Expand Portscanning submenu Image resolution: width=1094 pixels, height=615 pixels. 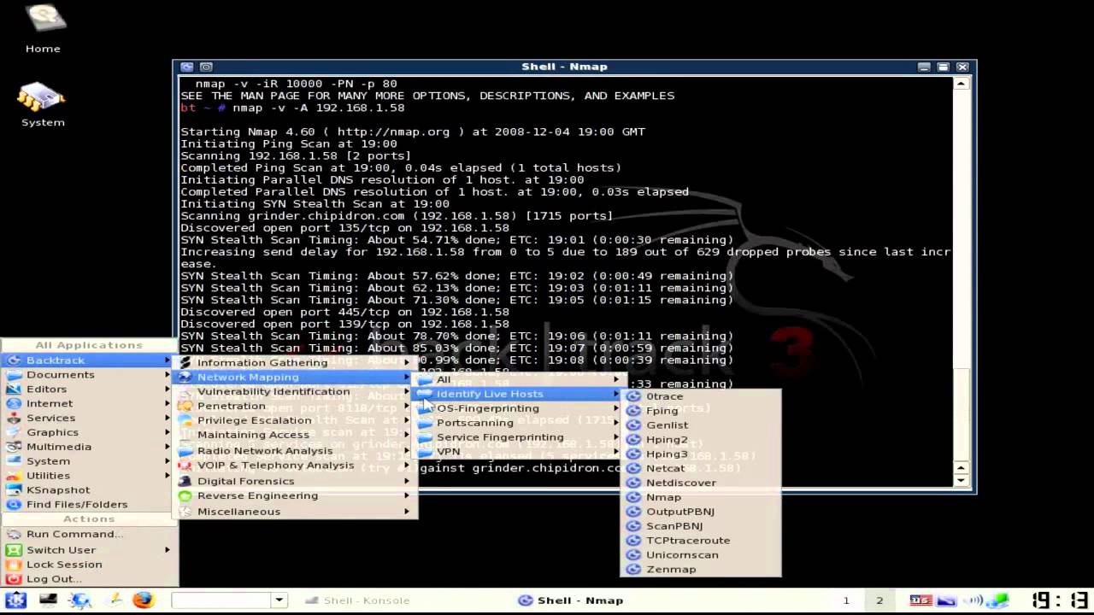(x=518, y=423)
